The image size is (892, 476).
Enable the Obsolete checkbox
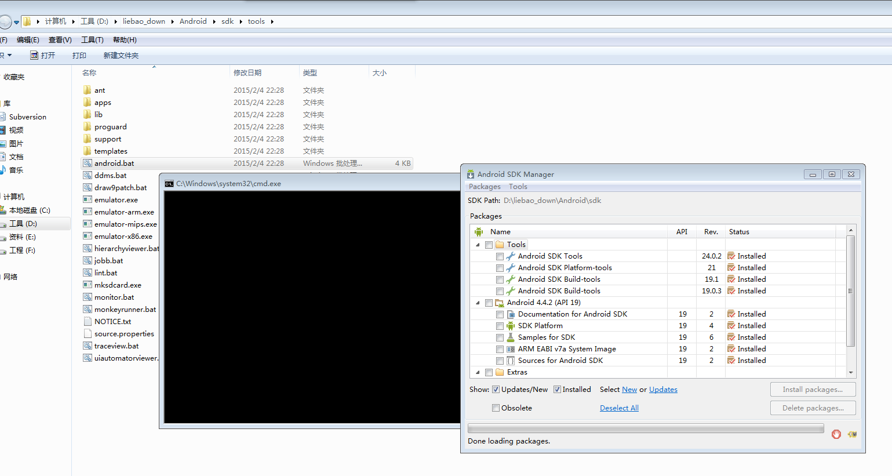click(x=496, y=408)
